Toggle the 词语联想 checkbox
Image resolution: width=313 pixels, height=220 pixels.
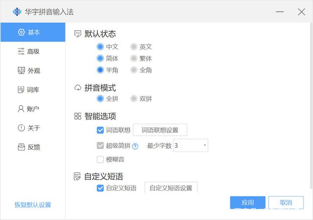[x=100, y=130]
